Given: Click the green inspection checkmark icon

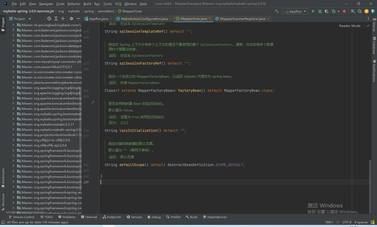Looking at the screenshot, I should [368, 26].
